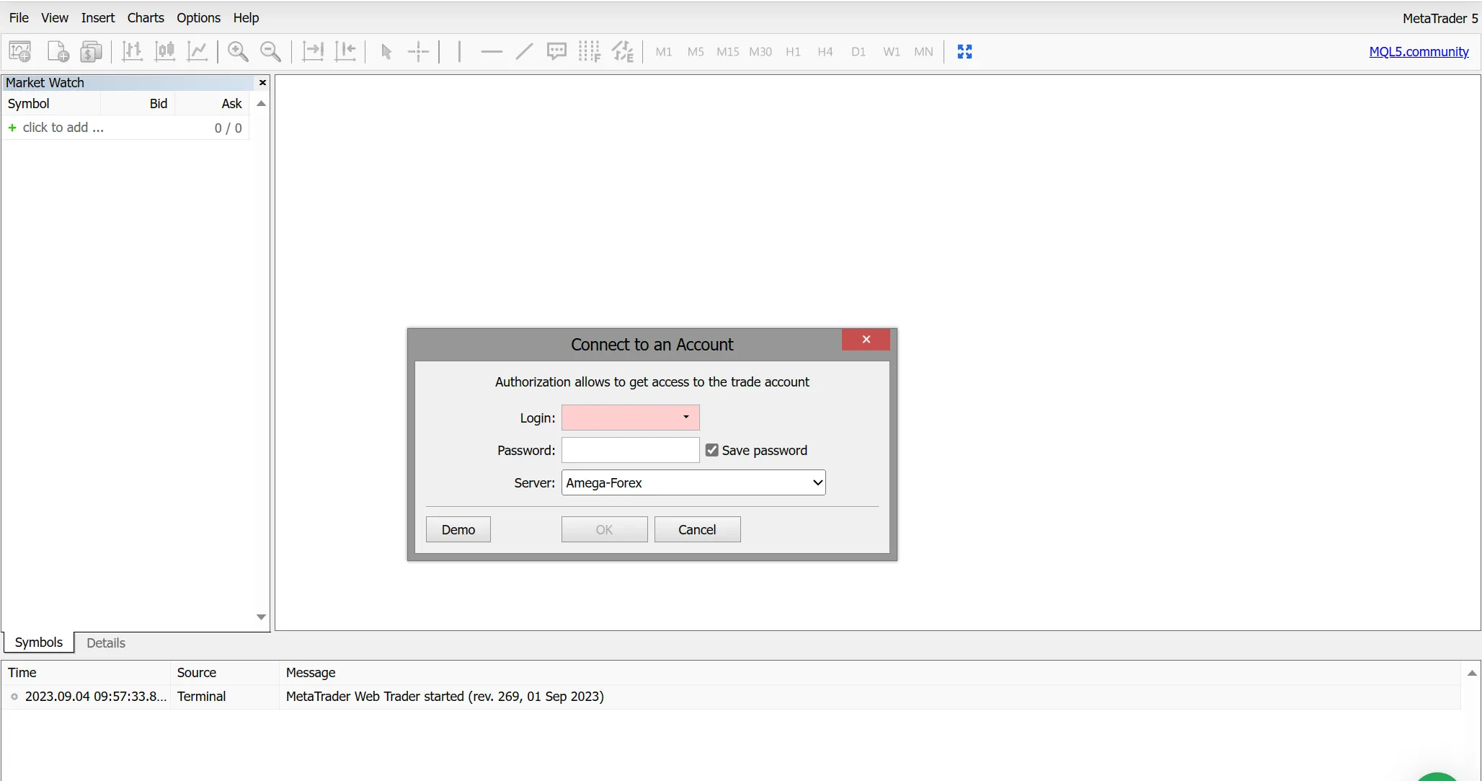Cancel the Connect to an Account dialog

pyautogui.click(x=697, y=529)
